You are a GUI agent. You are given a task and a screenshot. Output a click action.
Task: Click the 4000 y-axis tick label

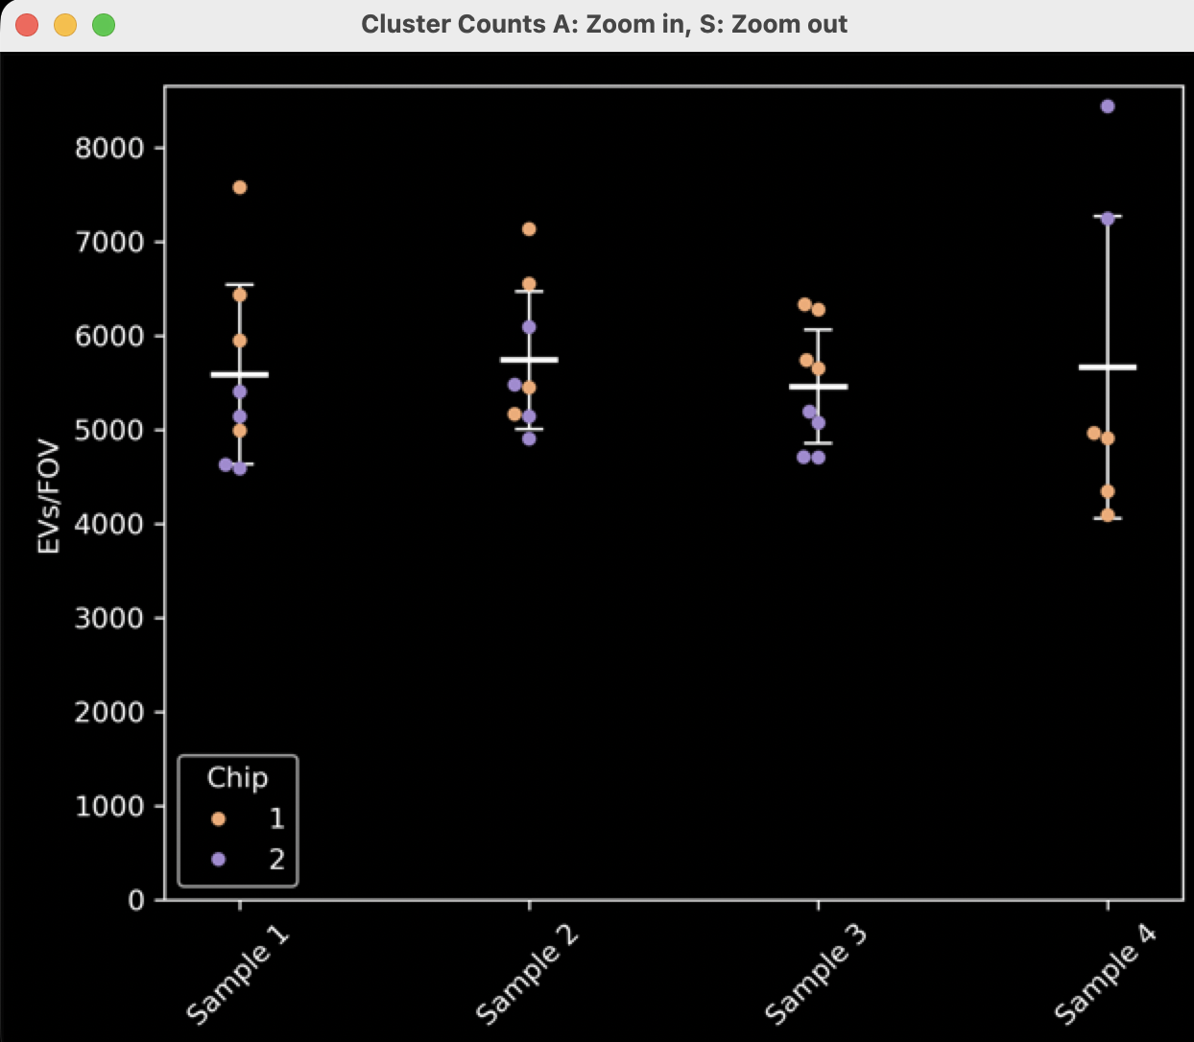click(x=108, y=525)
